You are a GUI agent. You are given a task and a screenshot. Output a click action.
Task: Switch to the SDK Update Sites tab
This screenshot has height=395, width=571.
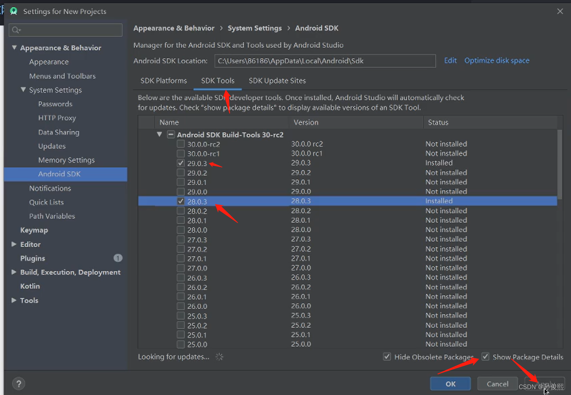pyautogui.click(x=277, y=81)
